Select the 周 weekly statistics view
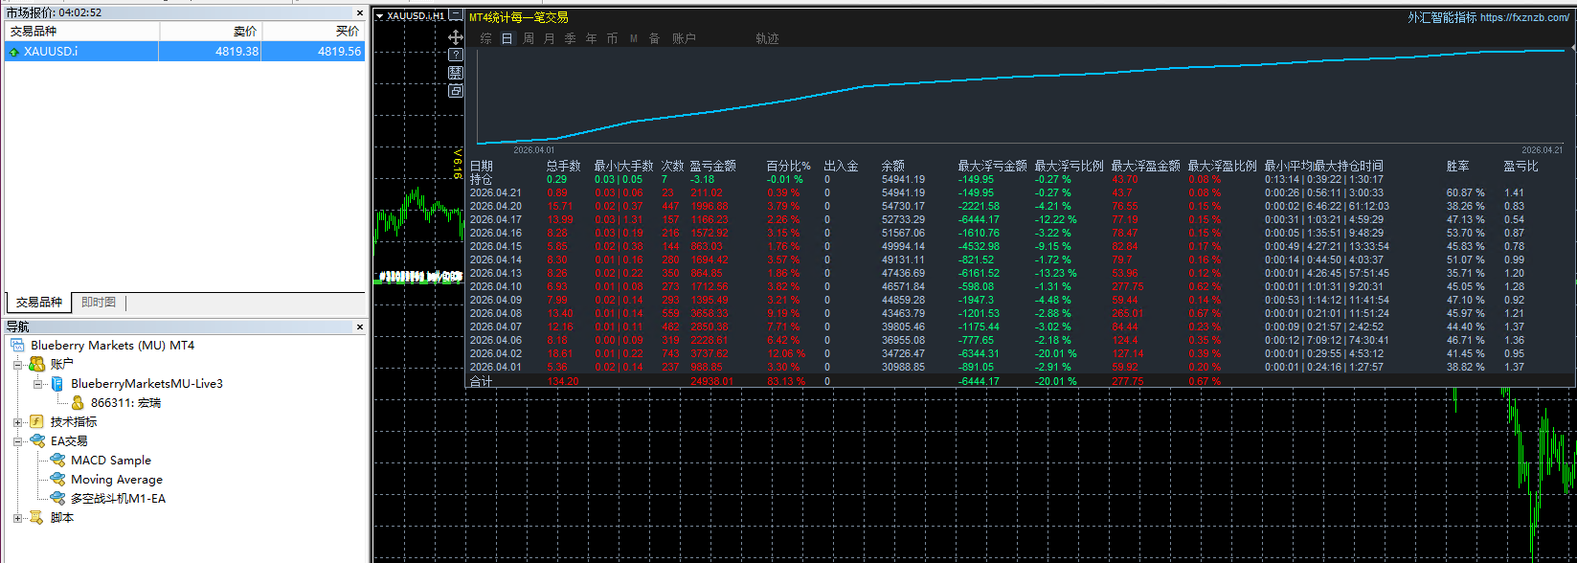Image resolution: width=1577 pixels, height=563 pixels. click(529, 38)
